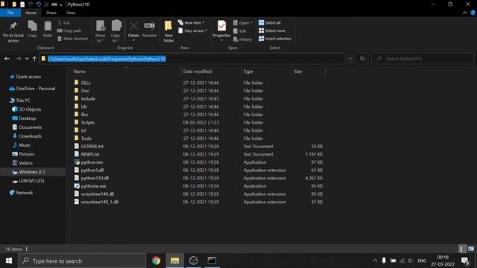Select the python.exe file
The width and height of the screenshot is (477, 268).
point(92,162)
